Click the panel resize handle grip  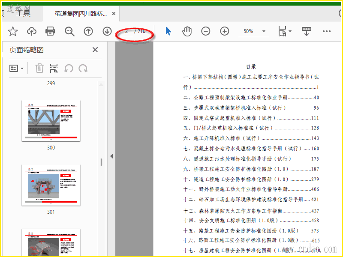coord(101,162)
